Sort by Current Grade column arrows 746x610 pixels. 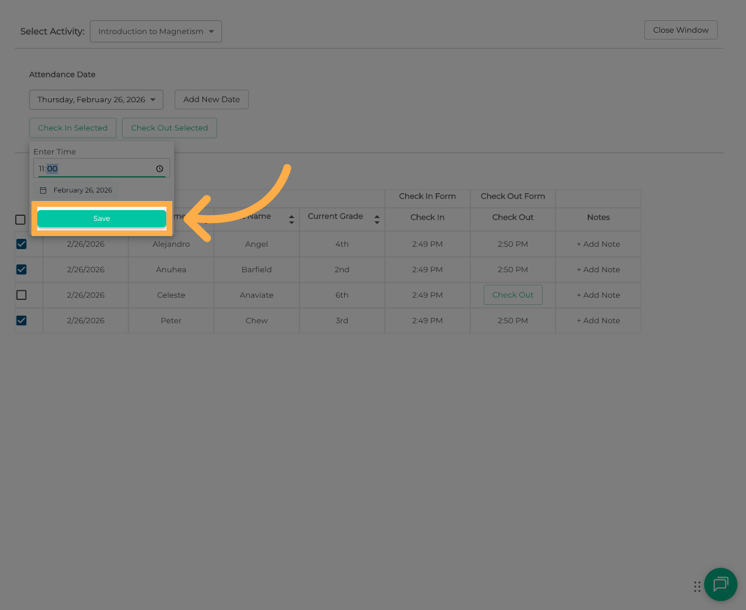pyautogui.click(x=377, y=219)
